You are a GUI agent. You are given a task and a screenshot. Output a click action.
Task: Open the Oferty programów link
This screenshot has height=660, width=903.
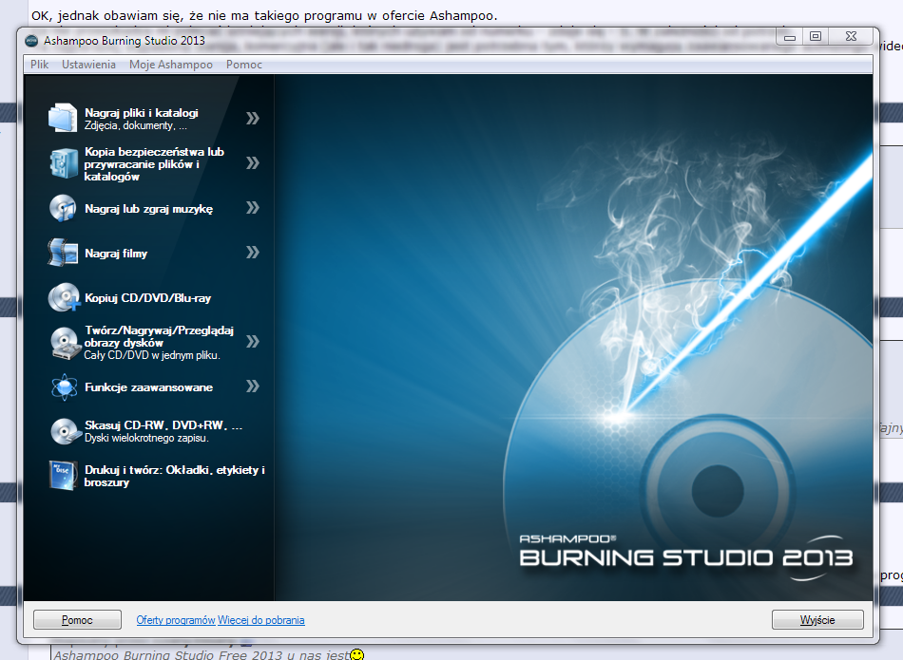[176, 620]
